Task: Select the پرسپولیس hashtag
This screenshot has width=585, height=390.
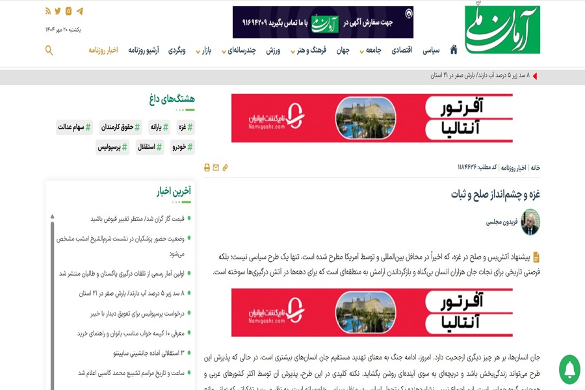Action: [114, 147]
